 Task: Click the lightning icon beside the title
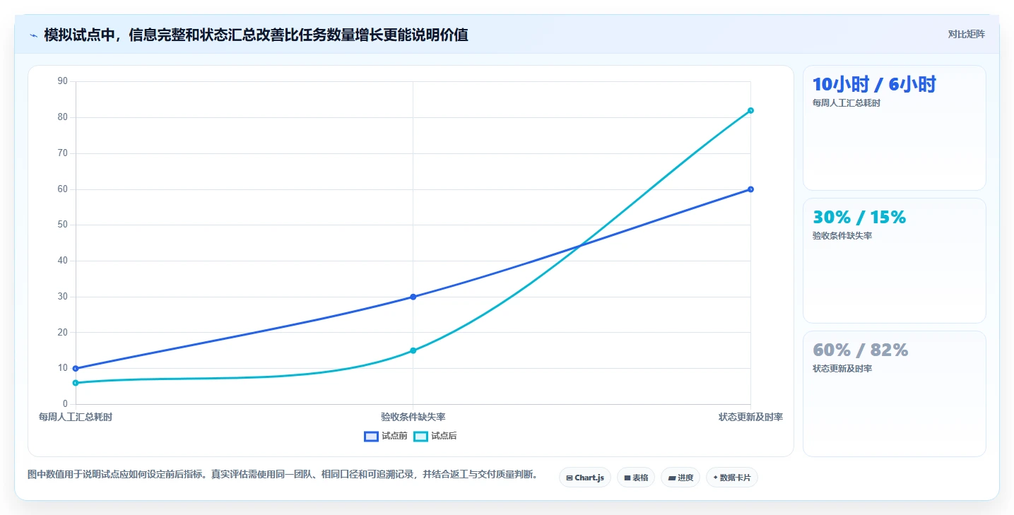click(33, 35)
